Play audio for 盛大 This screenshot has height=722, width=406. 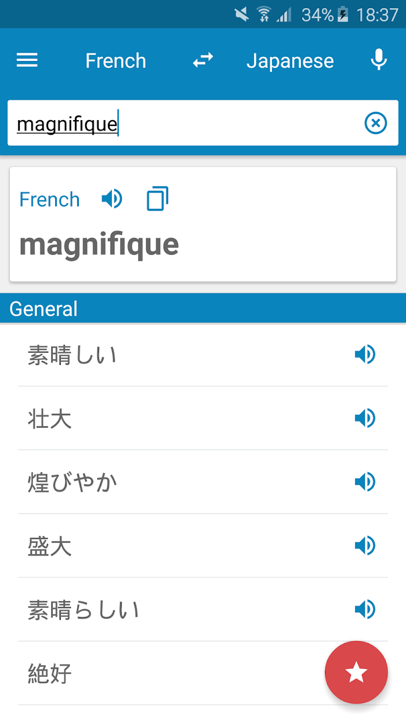click(365, 546)
